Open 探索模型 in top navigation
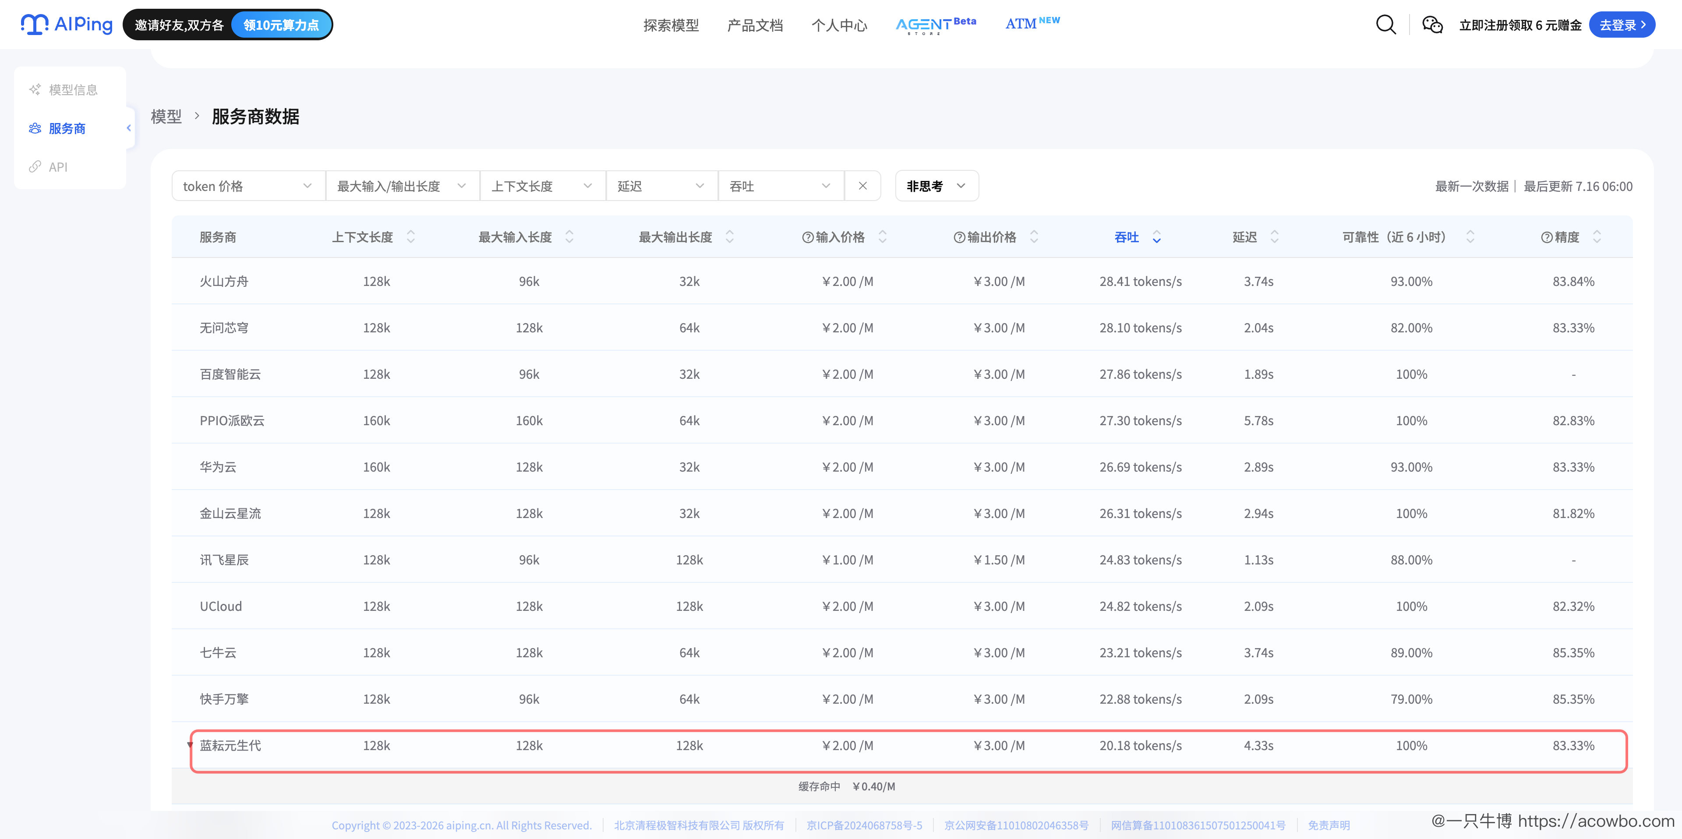This screenshot has height=839, width=1682. click(x=671, y=25)
